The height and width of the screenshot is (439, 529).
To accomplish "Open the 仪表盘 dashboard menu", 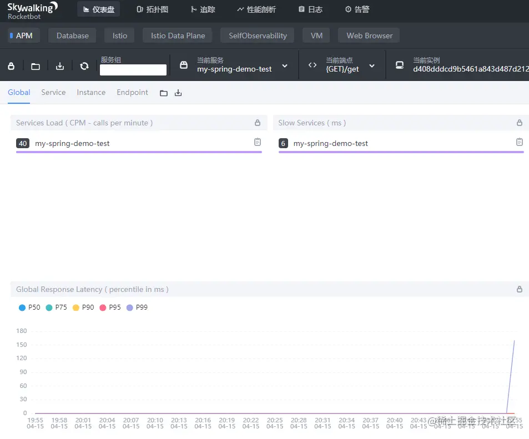I will click(x=98, y=9).
